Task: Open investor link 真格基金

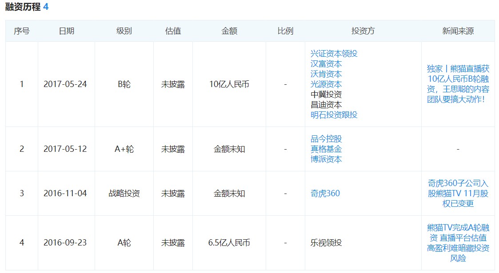Action: [326, 149]
